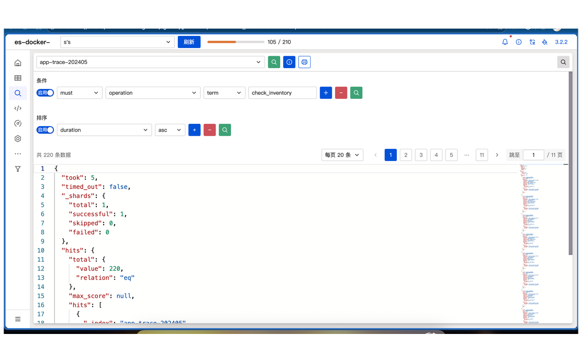Select the Home icon in the sidebar
Screen dimensions: 582x363
click(x=18, y=62)
